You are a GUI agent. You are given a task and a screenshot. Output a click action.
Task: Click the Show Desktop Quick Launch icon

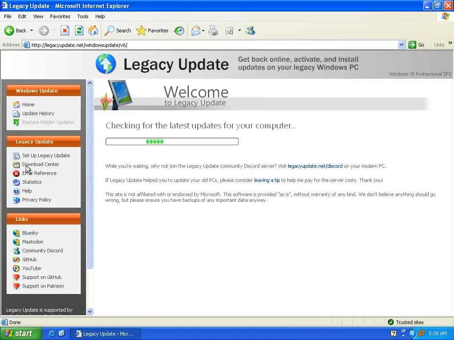coord(62,333)
